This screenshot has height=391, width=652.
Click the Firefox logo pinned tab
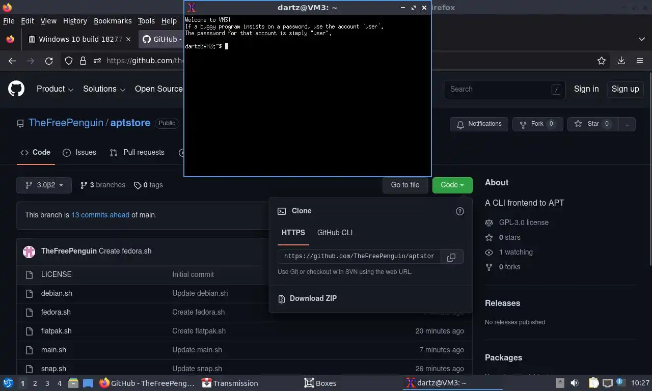(10, 39)
